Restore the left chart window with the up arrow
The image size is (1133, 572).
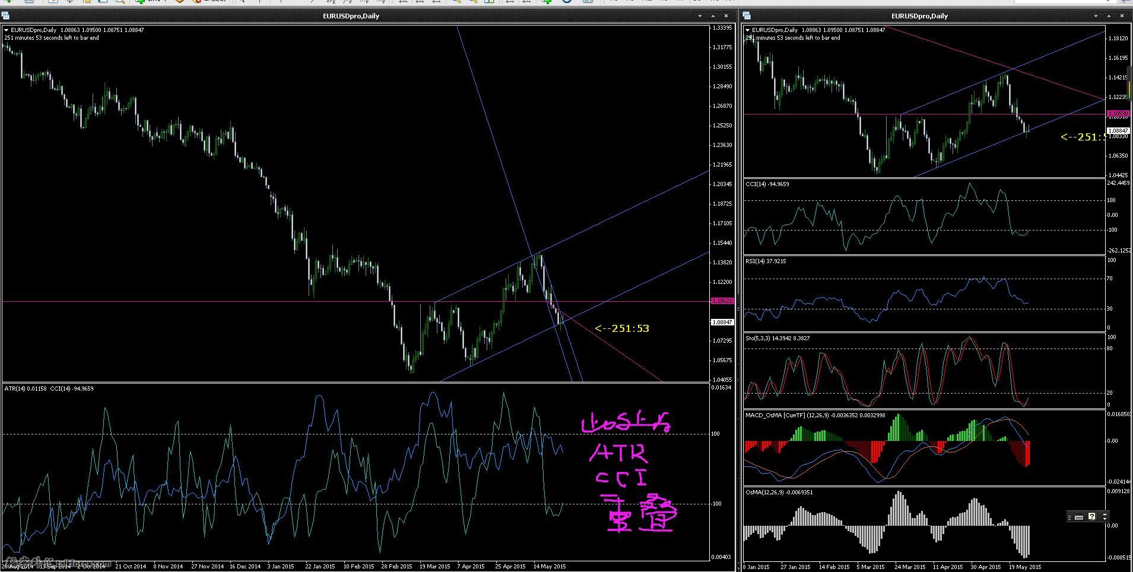tap(713, 16)
